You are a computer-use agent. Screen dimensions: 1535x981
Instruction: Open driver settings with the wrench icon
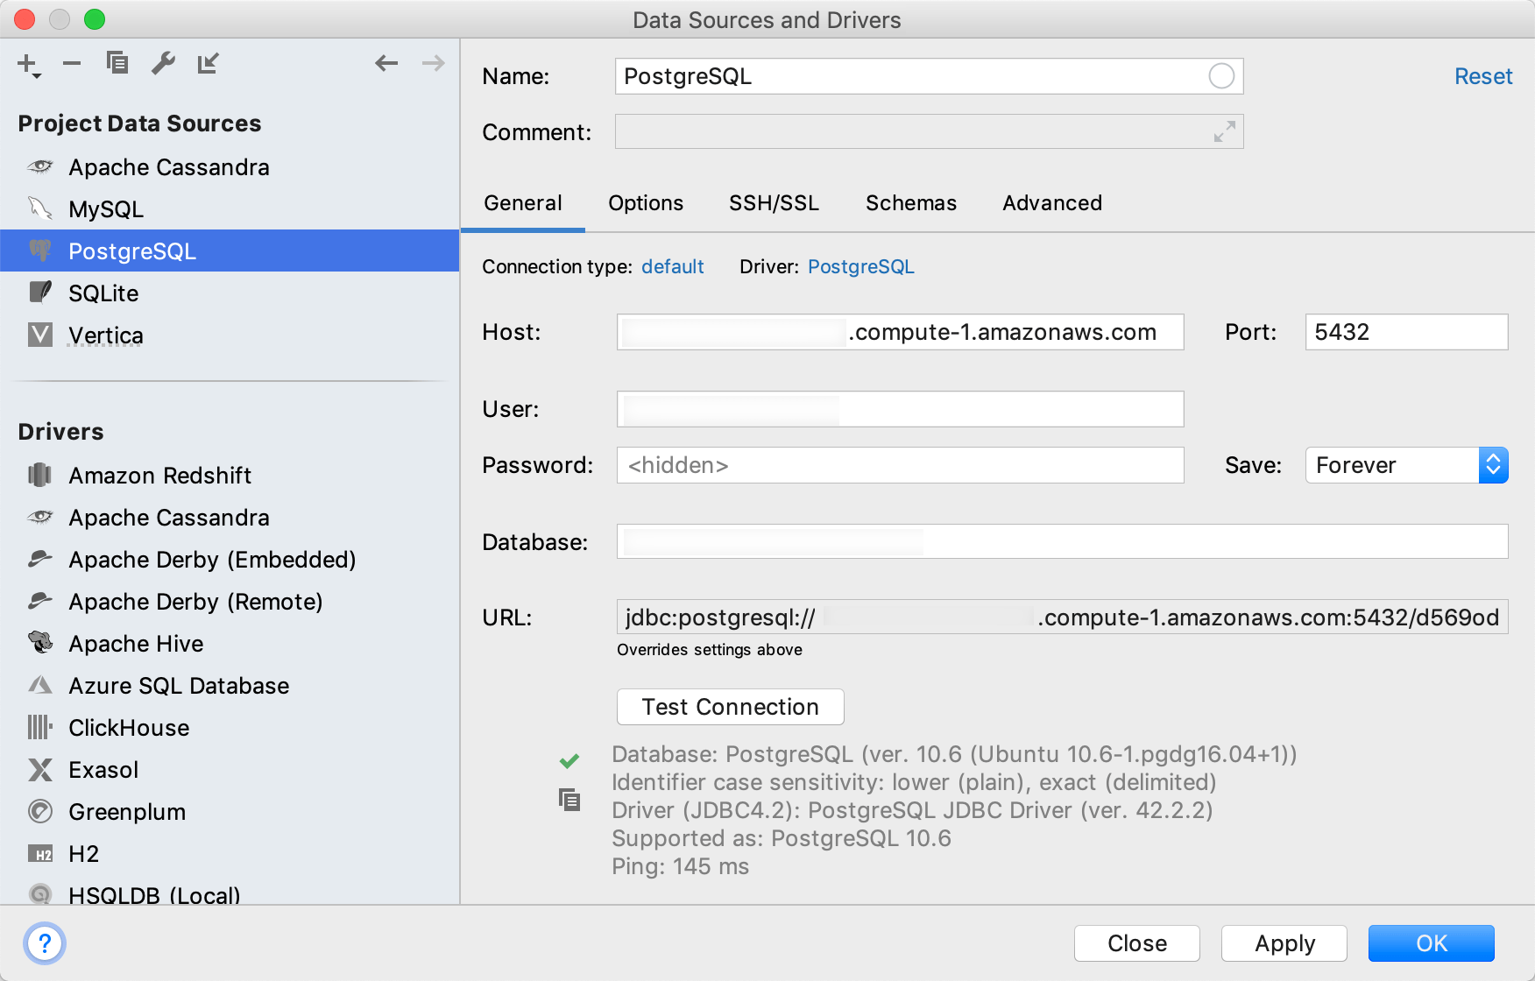click(164, 63)
